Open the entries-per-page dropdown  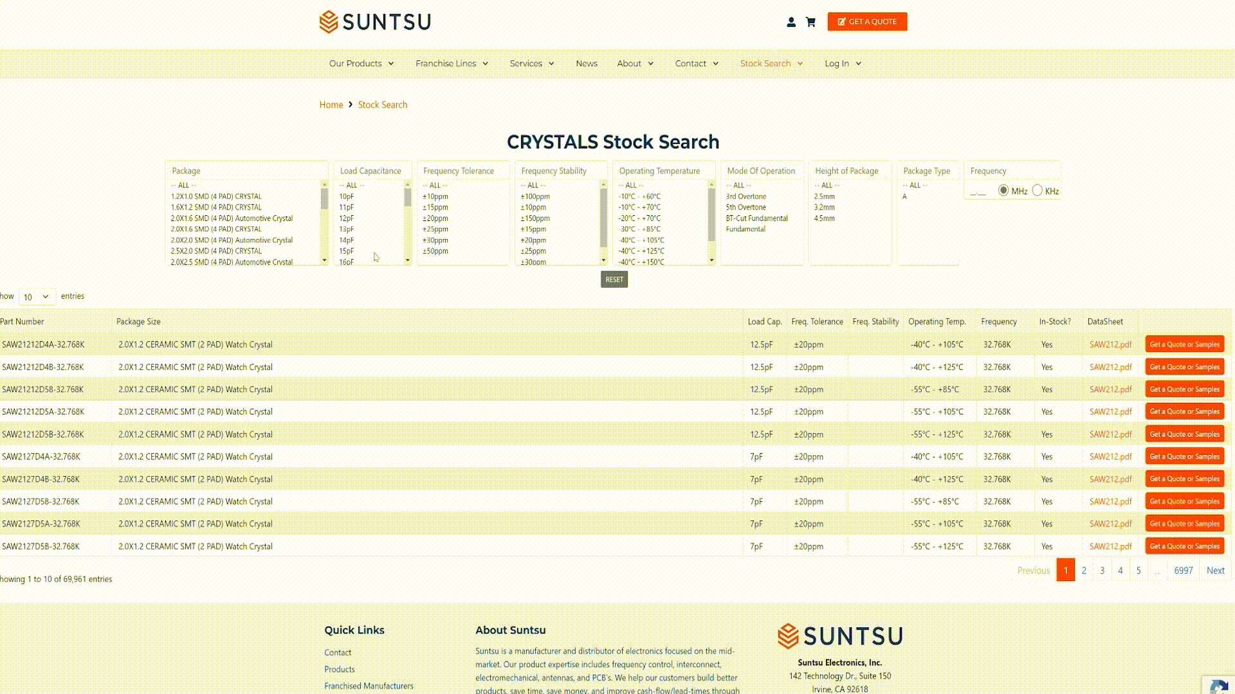pyautogui.click(x=37, y=297)
